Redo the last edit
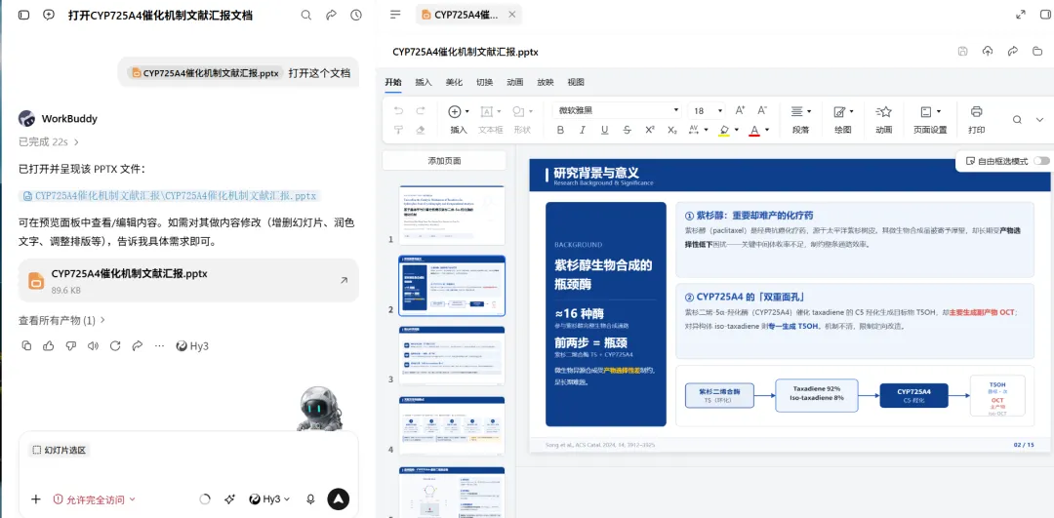This screenshot has height=518, width=1054. (x=421, y=111)
